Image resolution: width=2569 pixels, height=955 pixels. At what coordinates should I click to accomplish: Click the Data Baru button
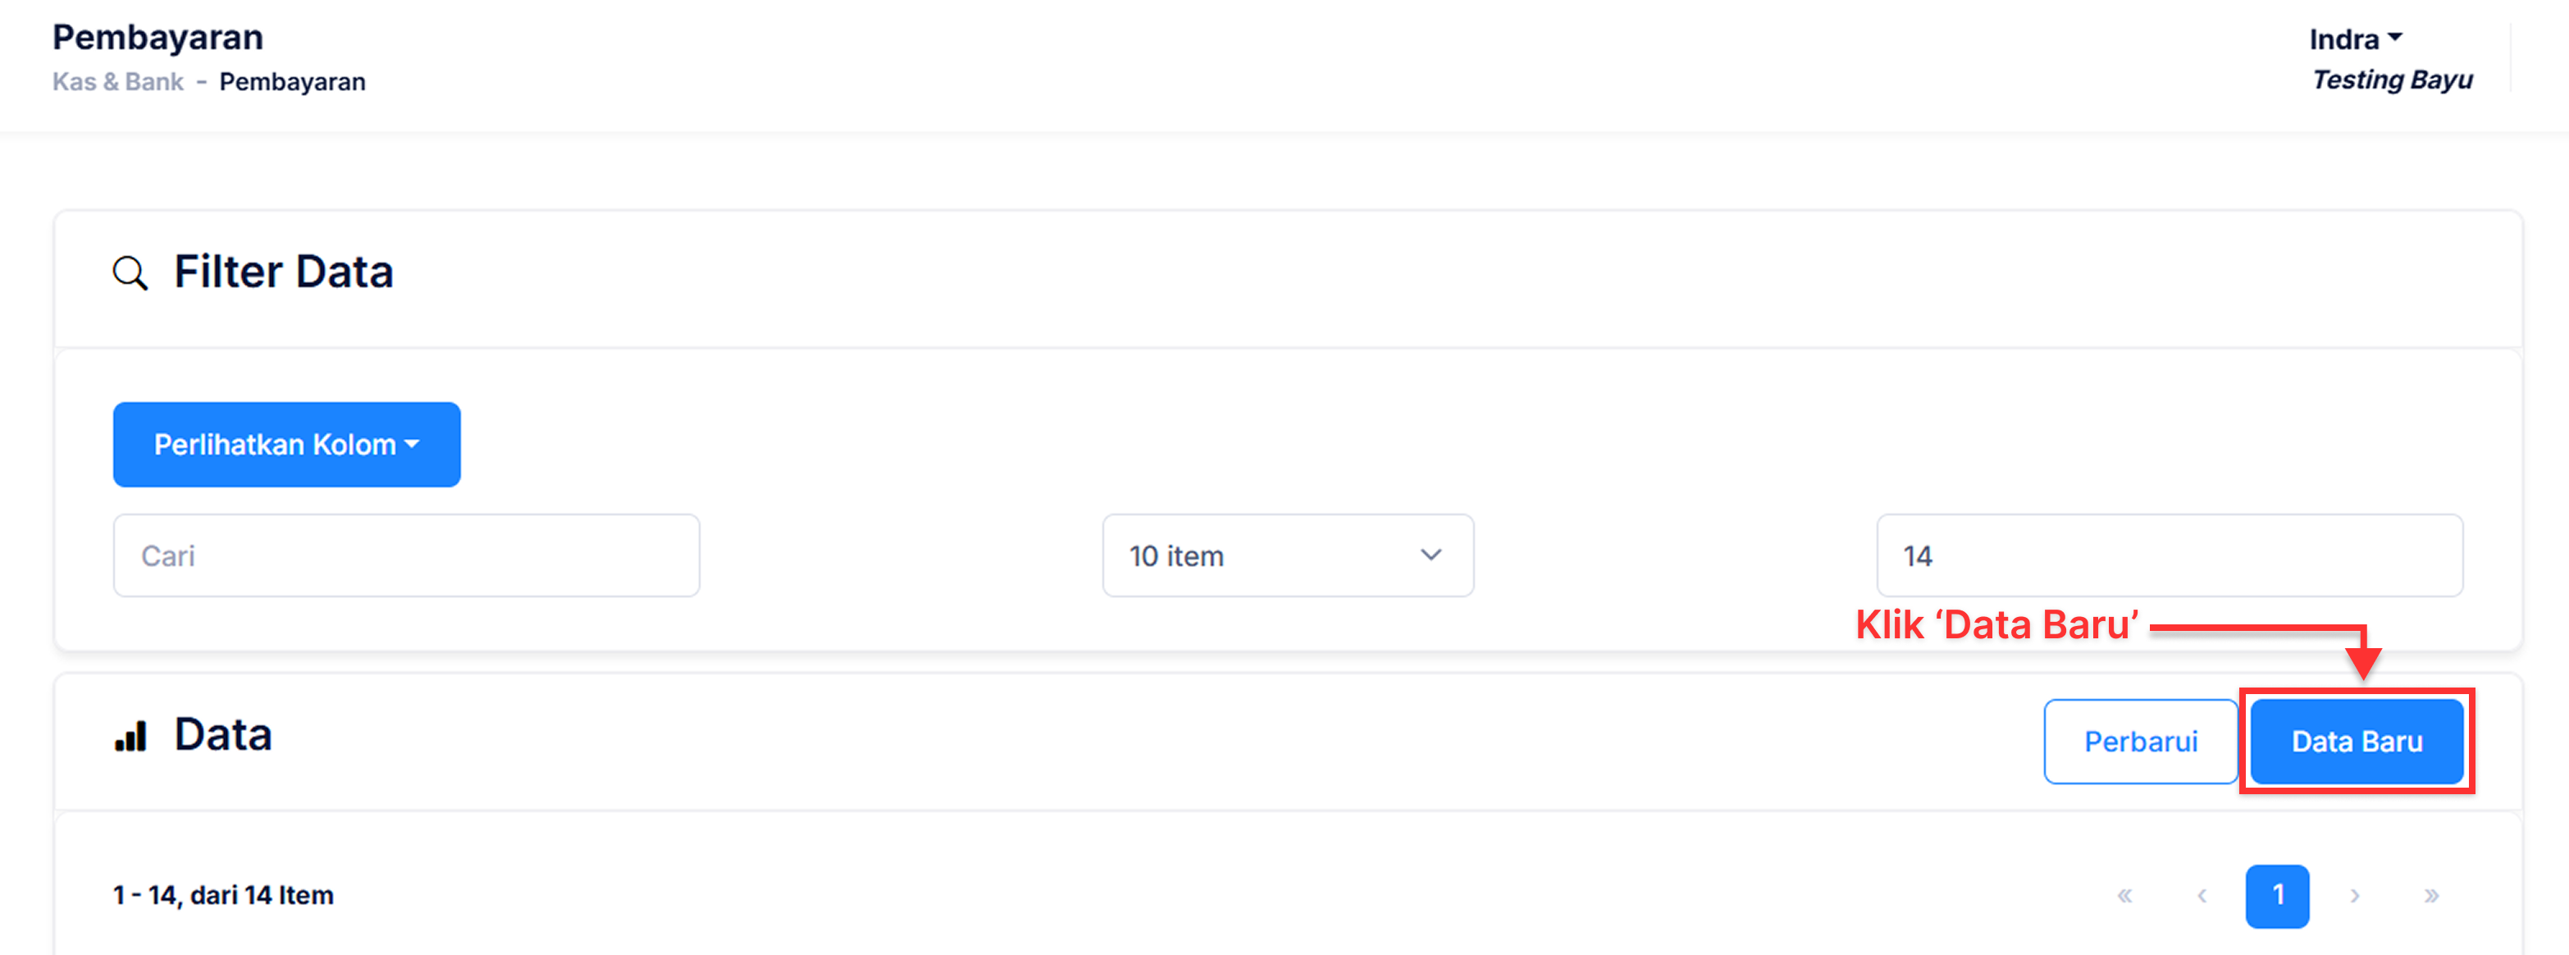pos(2356,742)
